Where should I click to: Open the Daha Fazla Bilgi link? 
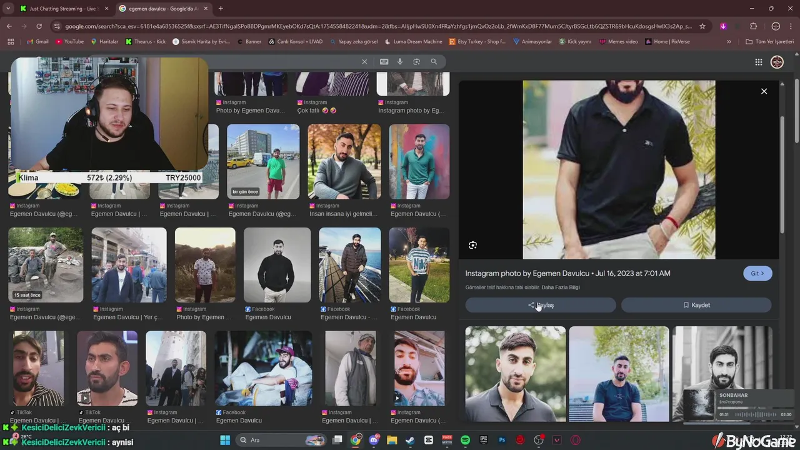coord(561,287)
